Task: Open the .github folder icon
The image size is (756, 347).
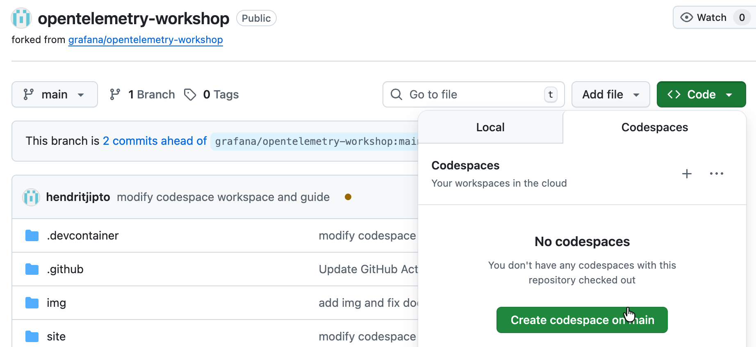Action: (x=32, y=269)
